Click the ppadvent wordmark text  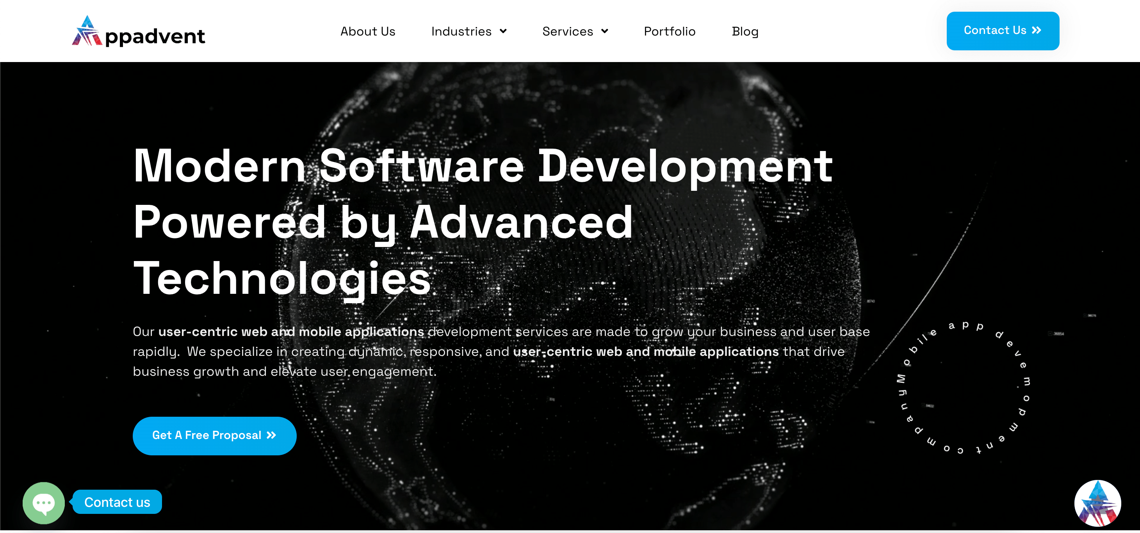[155, 37]
